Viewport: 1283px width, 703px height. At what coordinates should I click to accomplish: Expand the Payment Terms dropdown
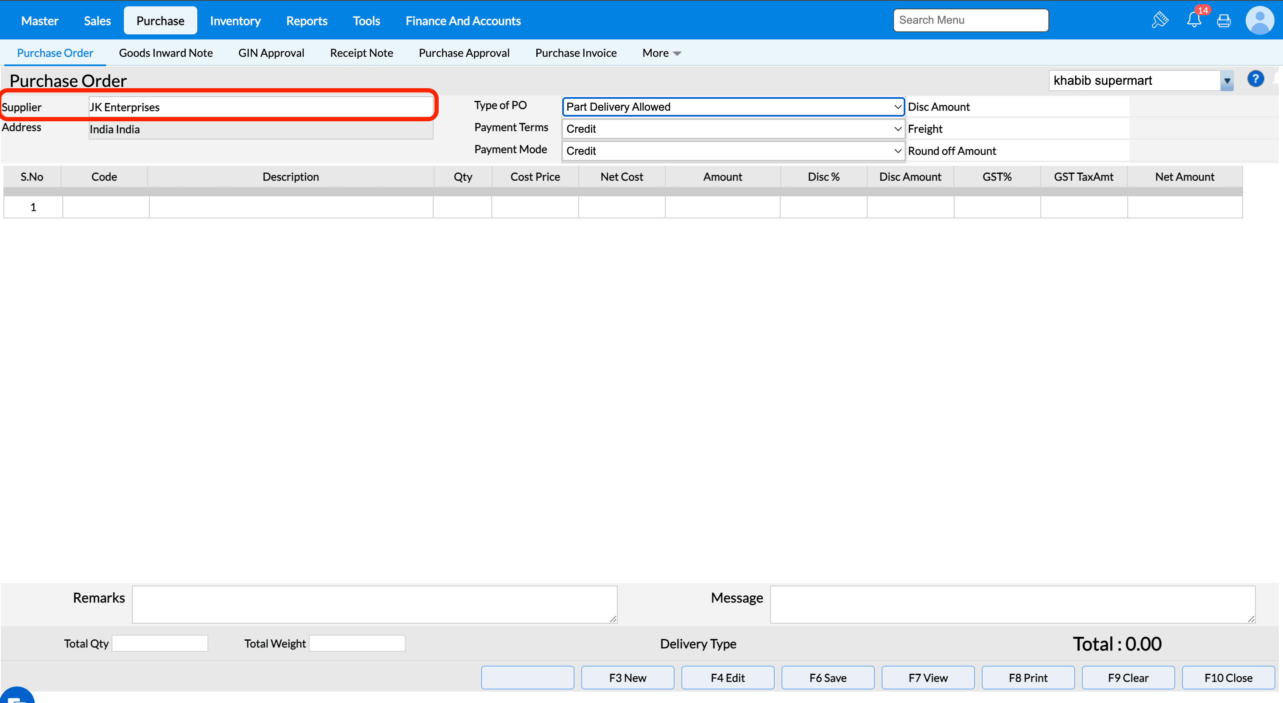click(x=733, y=129)
